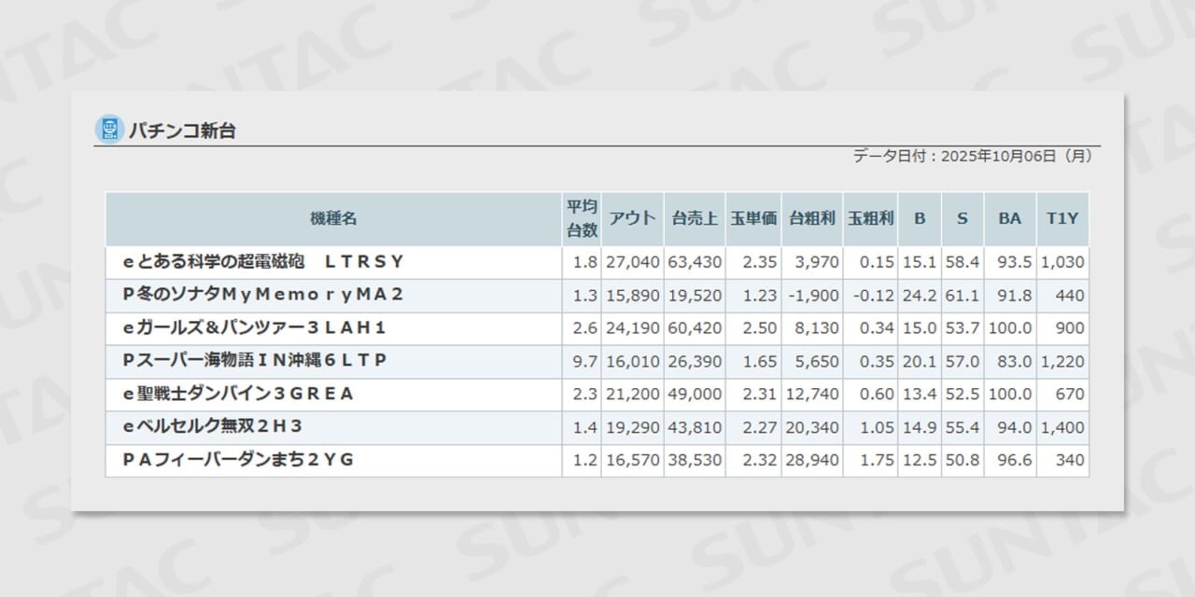
Task: Click the 平均台数 column header
Action: [582, 218]
